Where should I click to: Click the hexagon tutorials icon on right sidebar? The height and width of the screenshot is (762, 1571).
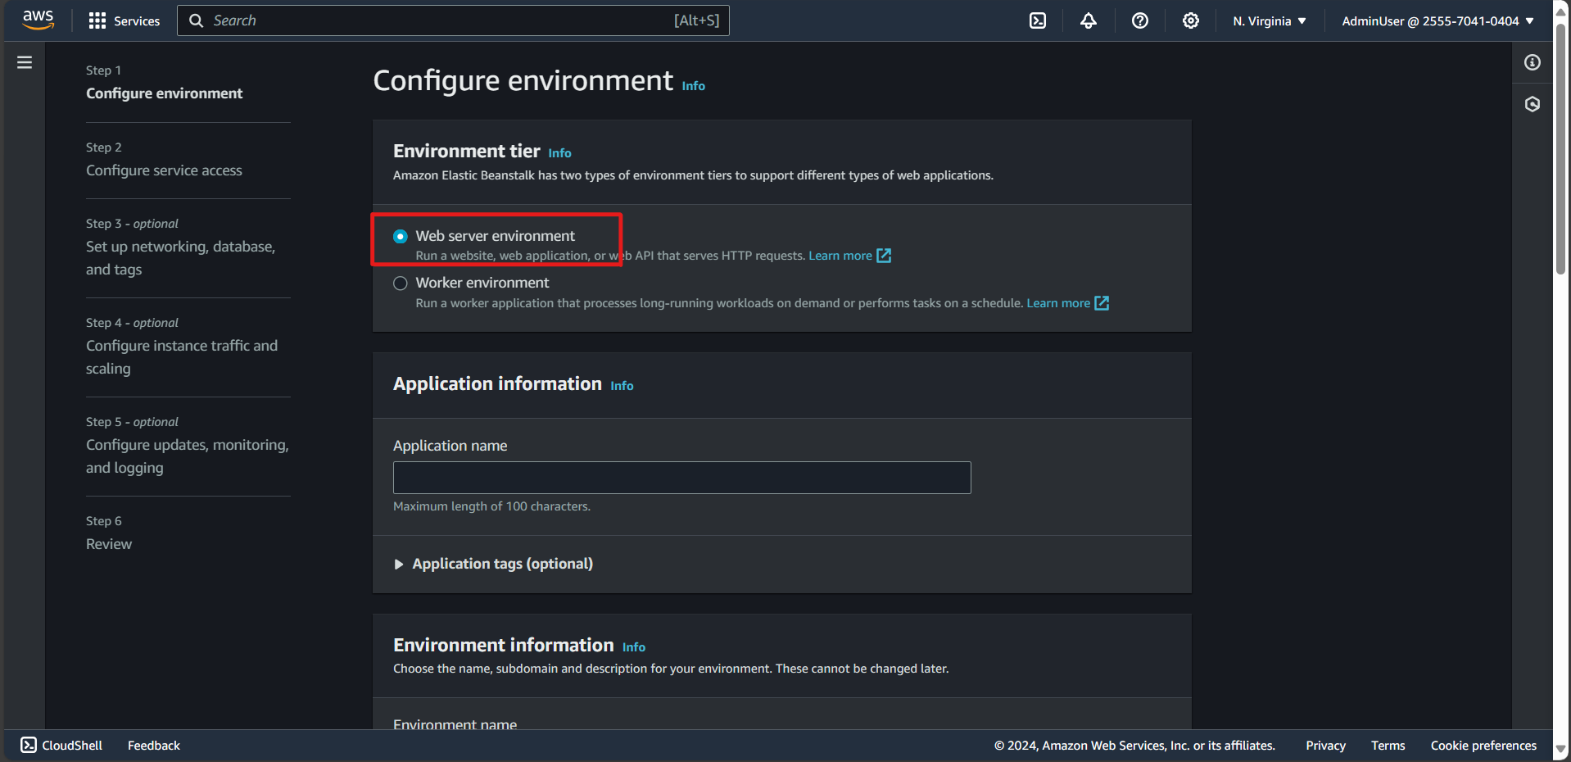pyautogui.click(x=1533, y=104)
